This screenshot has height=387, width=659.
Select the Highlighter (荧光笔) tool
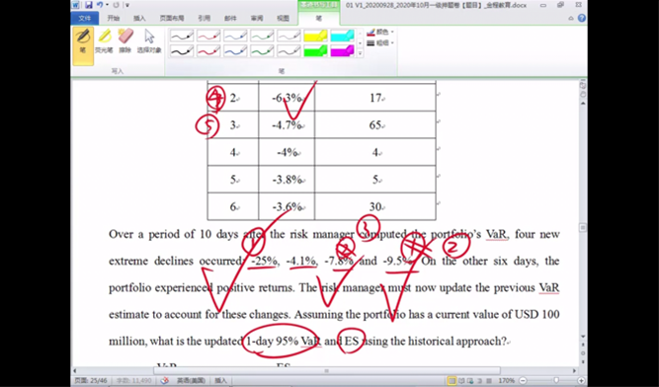pos(104,41)
